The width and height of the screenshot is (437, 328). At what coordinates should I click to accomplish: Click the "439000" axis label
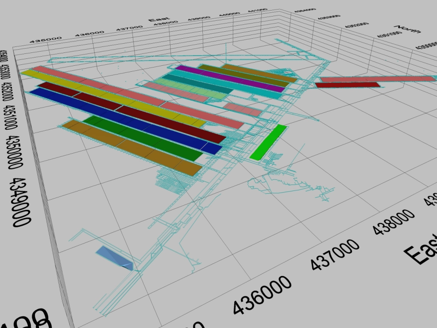199,18
